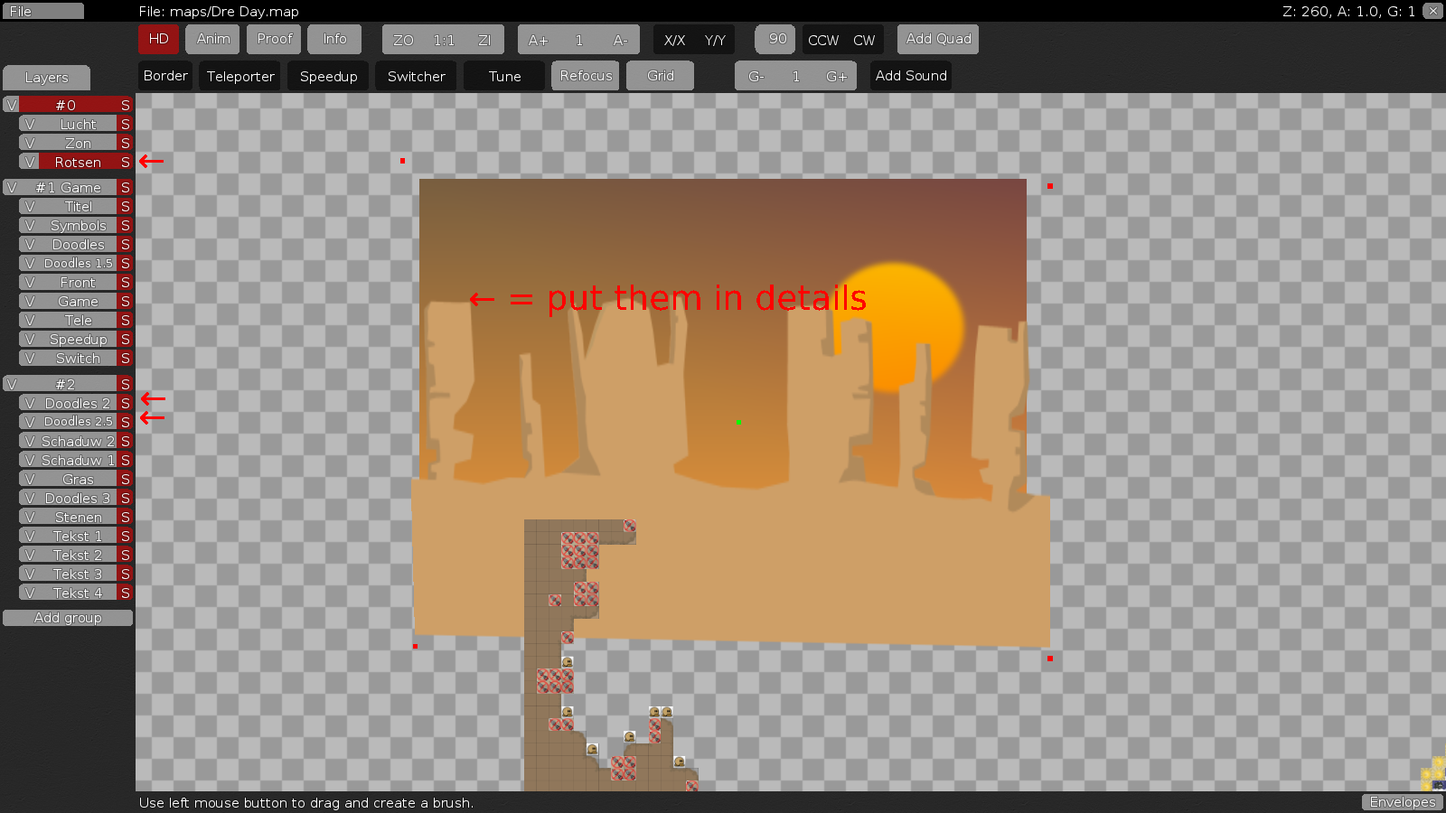1446x813 pixels.
Task: Decrease grid size with G-
Action: [x=756, y=76]
